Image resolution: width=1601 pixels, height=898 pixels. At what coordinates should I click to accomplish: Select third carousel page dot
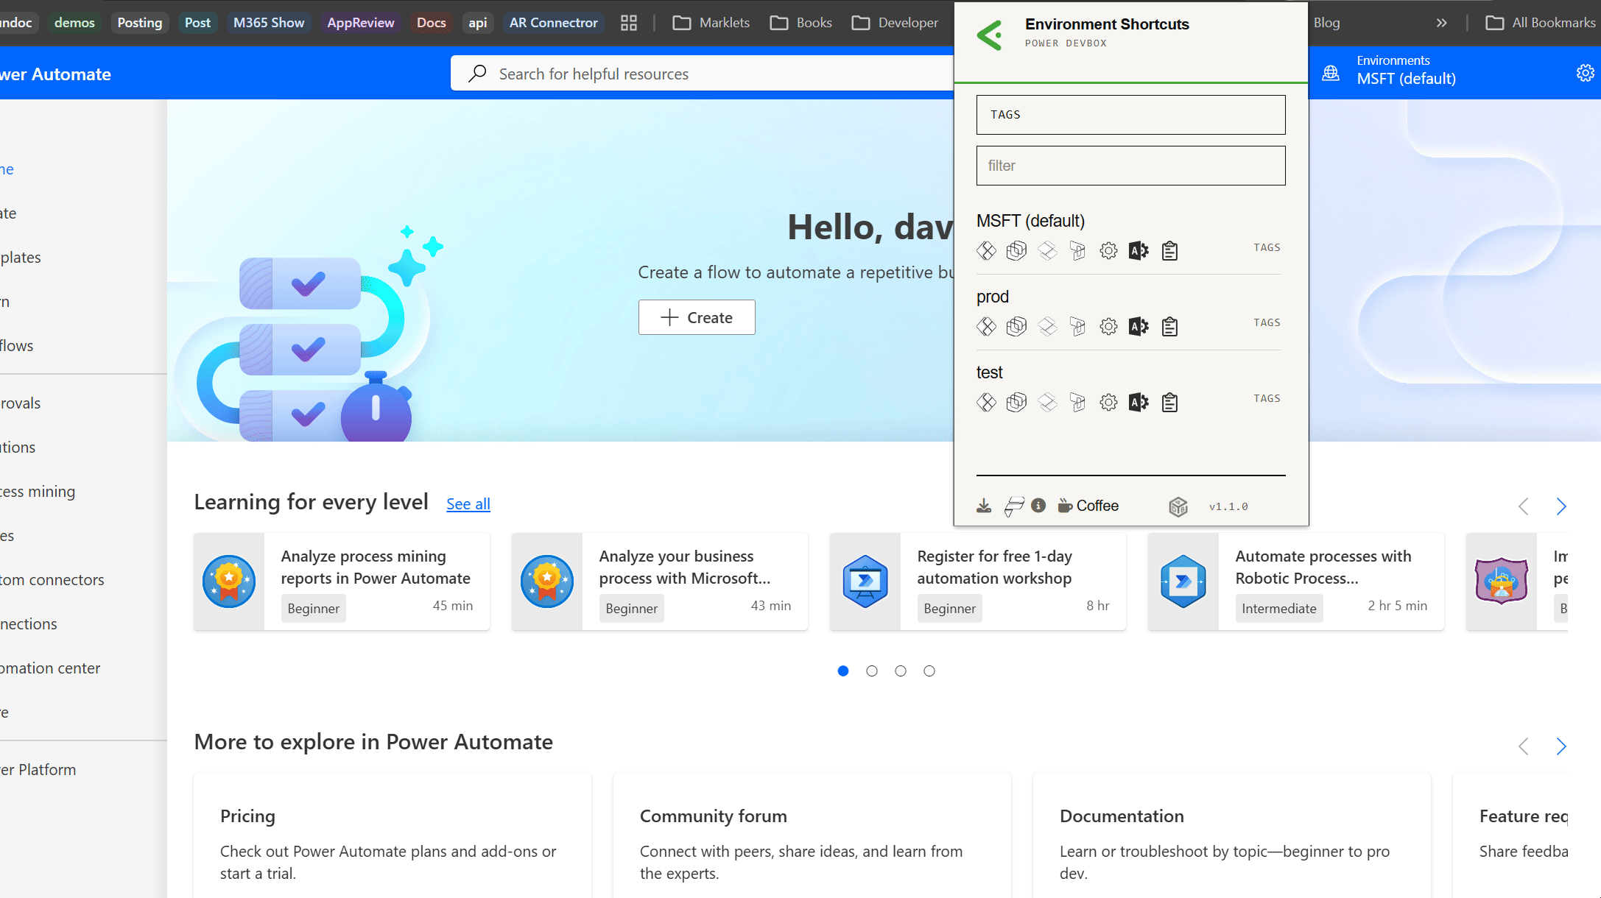tap(901, 671)
